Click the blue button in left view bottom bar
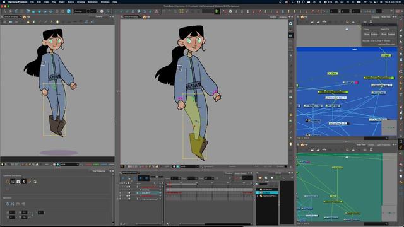Image resolution: width=404 pixels, height=227 pixels. point(104,164)
